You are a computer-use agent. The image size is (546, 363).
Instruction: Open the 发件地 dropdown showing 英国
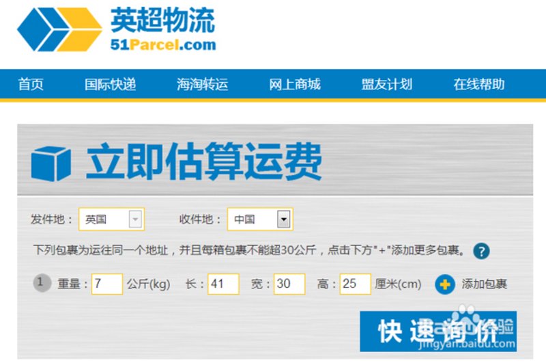[x=111, y=219]
